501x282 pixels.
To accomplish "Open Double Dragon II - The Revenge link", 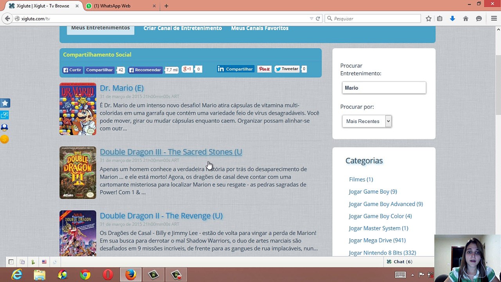I will (x=161, y=215).
